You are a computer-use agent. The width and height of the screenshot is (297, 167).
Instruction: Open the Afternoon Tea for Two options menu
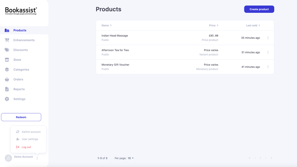tap(268, 52)
